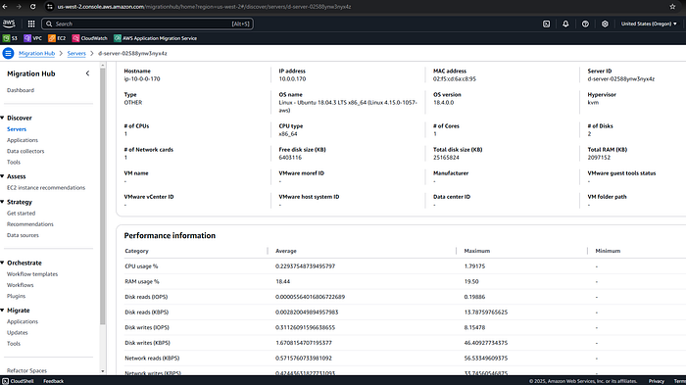Open Refactor Spaces in sidebar
The height and width of the screenshot is (385, 686).
click(26, 370)
